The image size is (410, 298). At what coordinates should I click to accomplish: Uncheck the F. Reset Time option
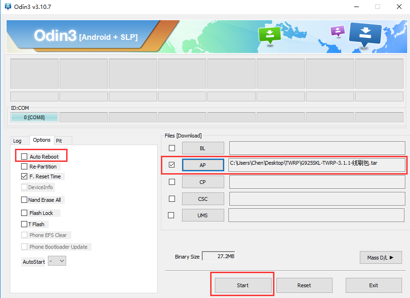pos(24,176)
